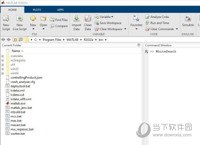Select deploytool.bat file

point(18,86)
